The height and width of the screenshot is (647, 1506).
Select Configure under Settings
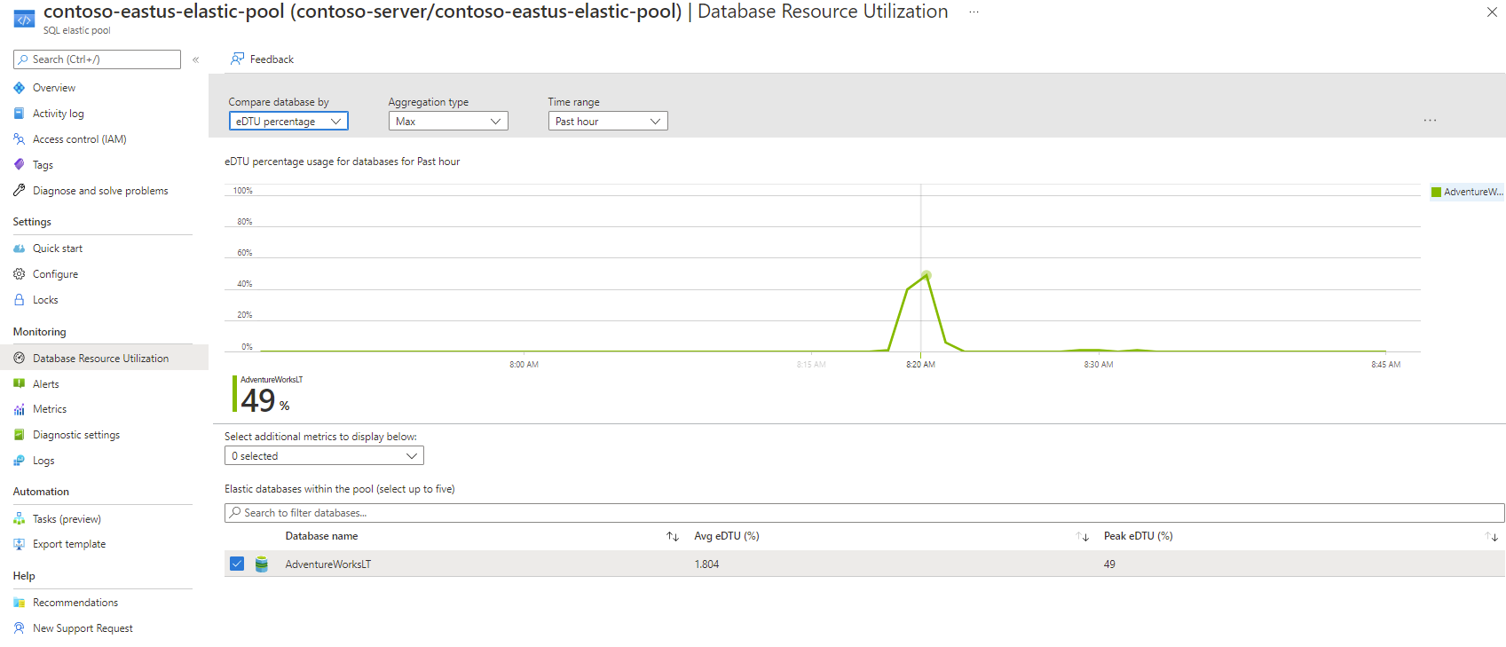coord(55,274)
